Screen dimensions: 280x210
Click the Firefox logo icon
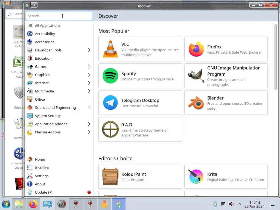[196, 49]
